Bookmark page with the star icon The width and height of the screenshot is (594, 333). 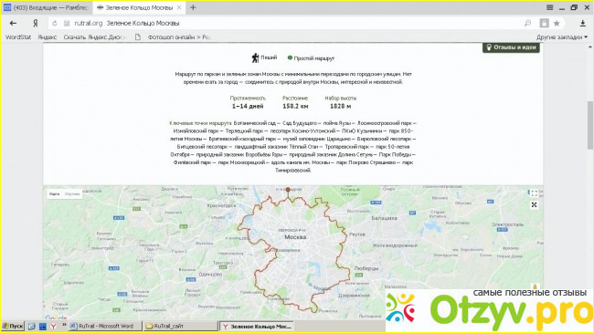click(557, 24)
